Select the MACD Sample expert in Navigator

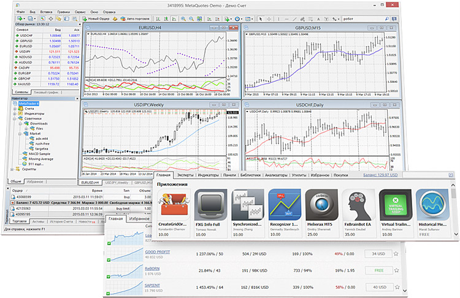[39, 154]
